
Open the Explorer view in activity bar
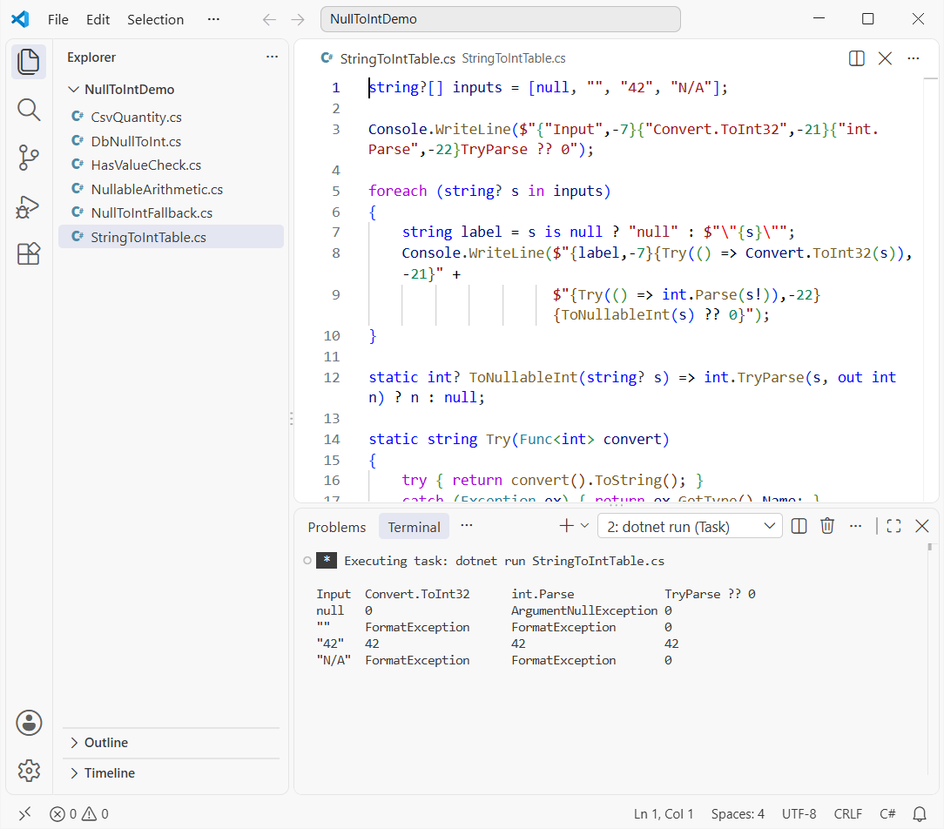click(x=28, y=62)
